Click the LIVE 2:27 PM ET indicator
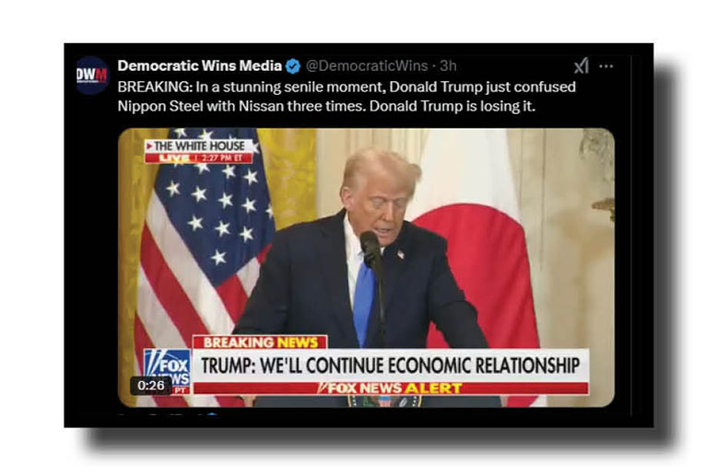Image resolution: width=705 pixels, height=475 pixels. [x=199, y=158]
